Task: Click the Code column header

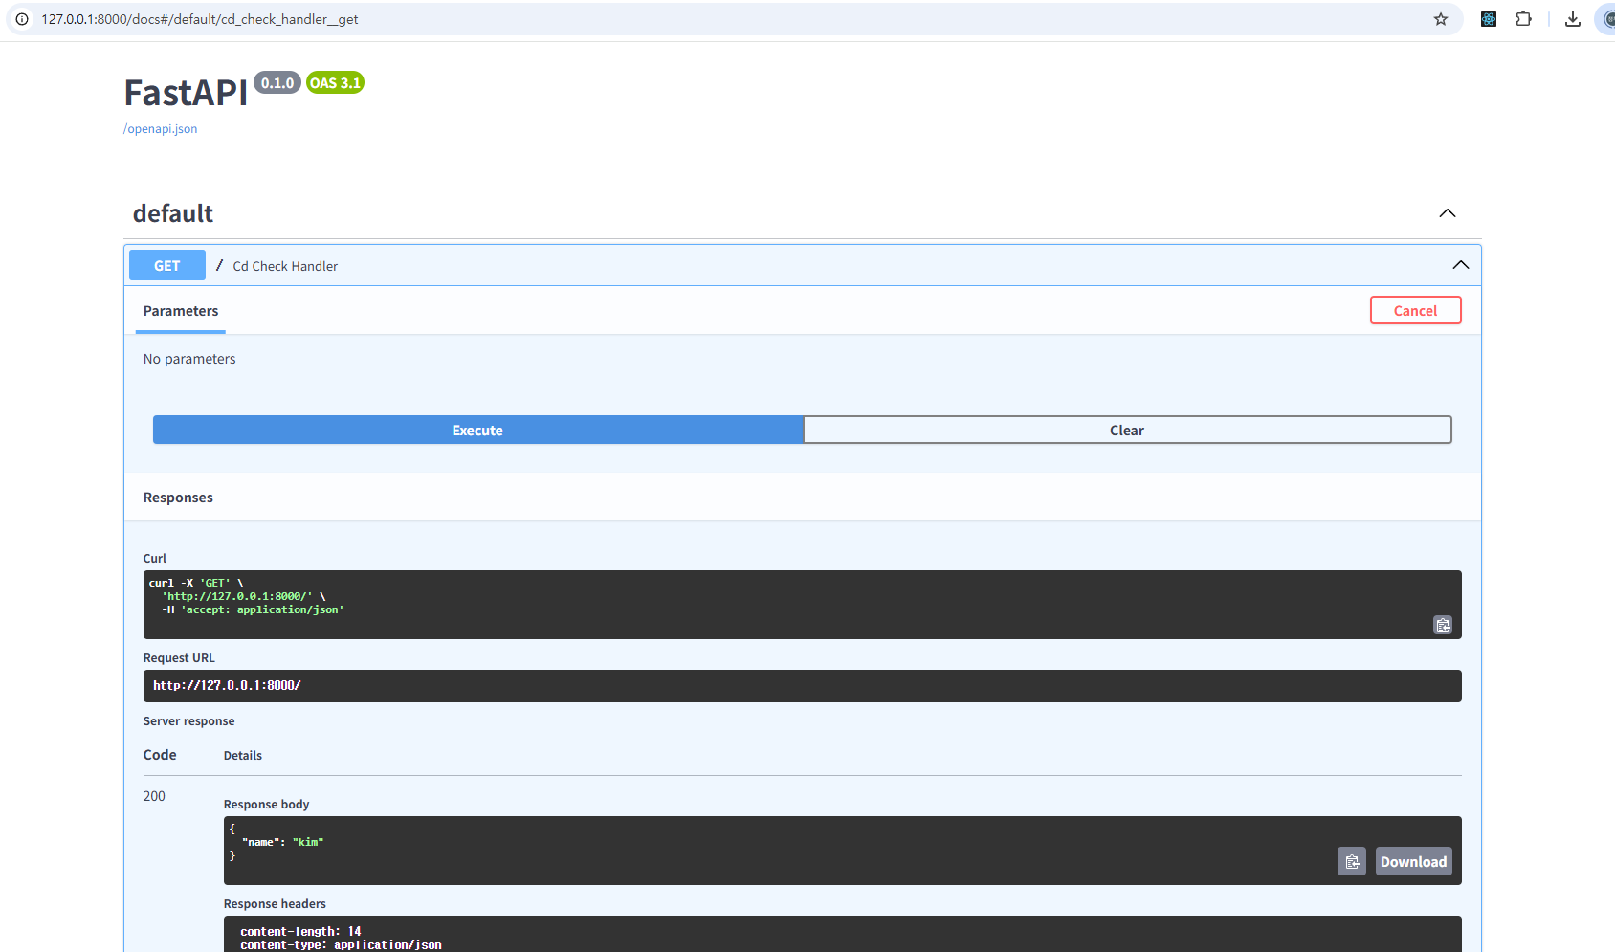Action: [x=160, y=755]
